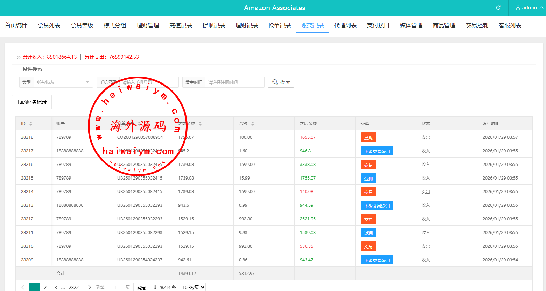Sort by 之前金额 column sort arrows
Viewport: 546px width, 291px height.
click(x=200, y=124)
